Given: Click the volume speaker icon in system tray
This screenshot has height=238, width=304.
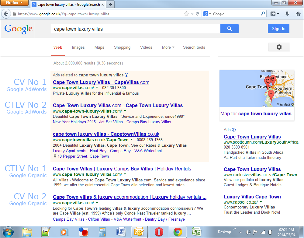Looking at the screenshot, I should tap(248, 232).
